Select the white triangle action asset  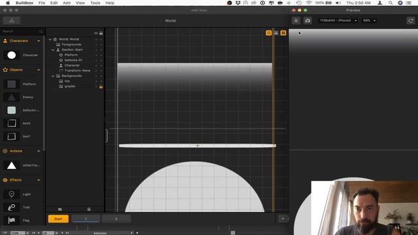click(12, 165)
